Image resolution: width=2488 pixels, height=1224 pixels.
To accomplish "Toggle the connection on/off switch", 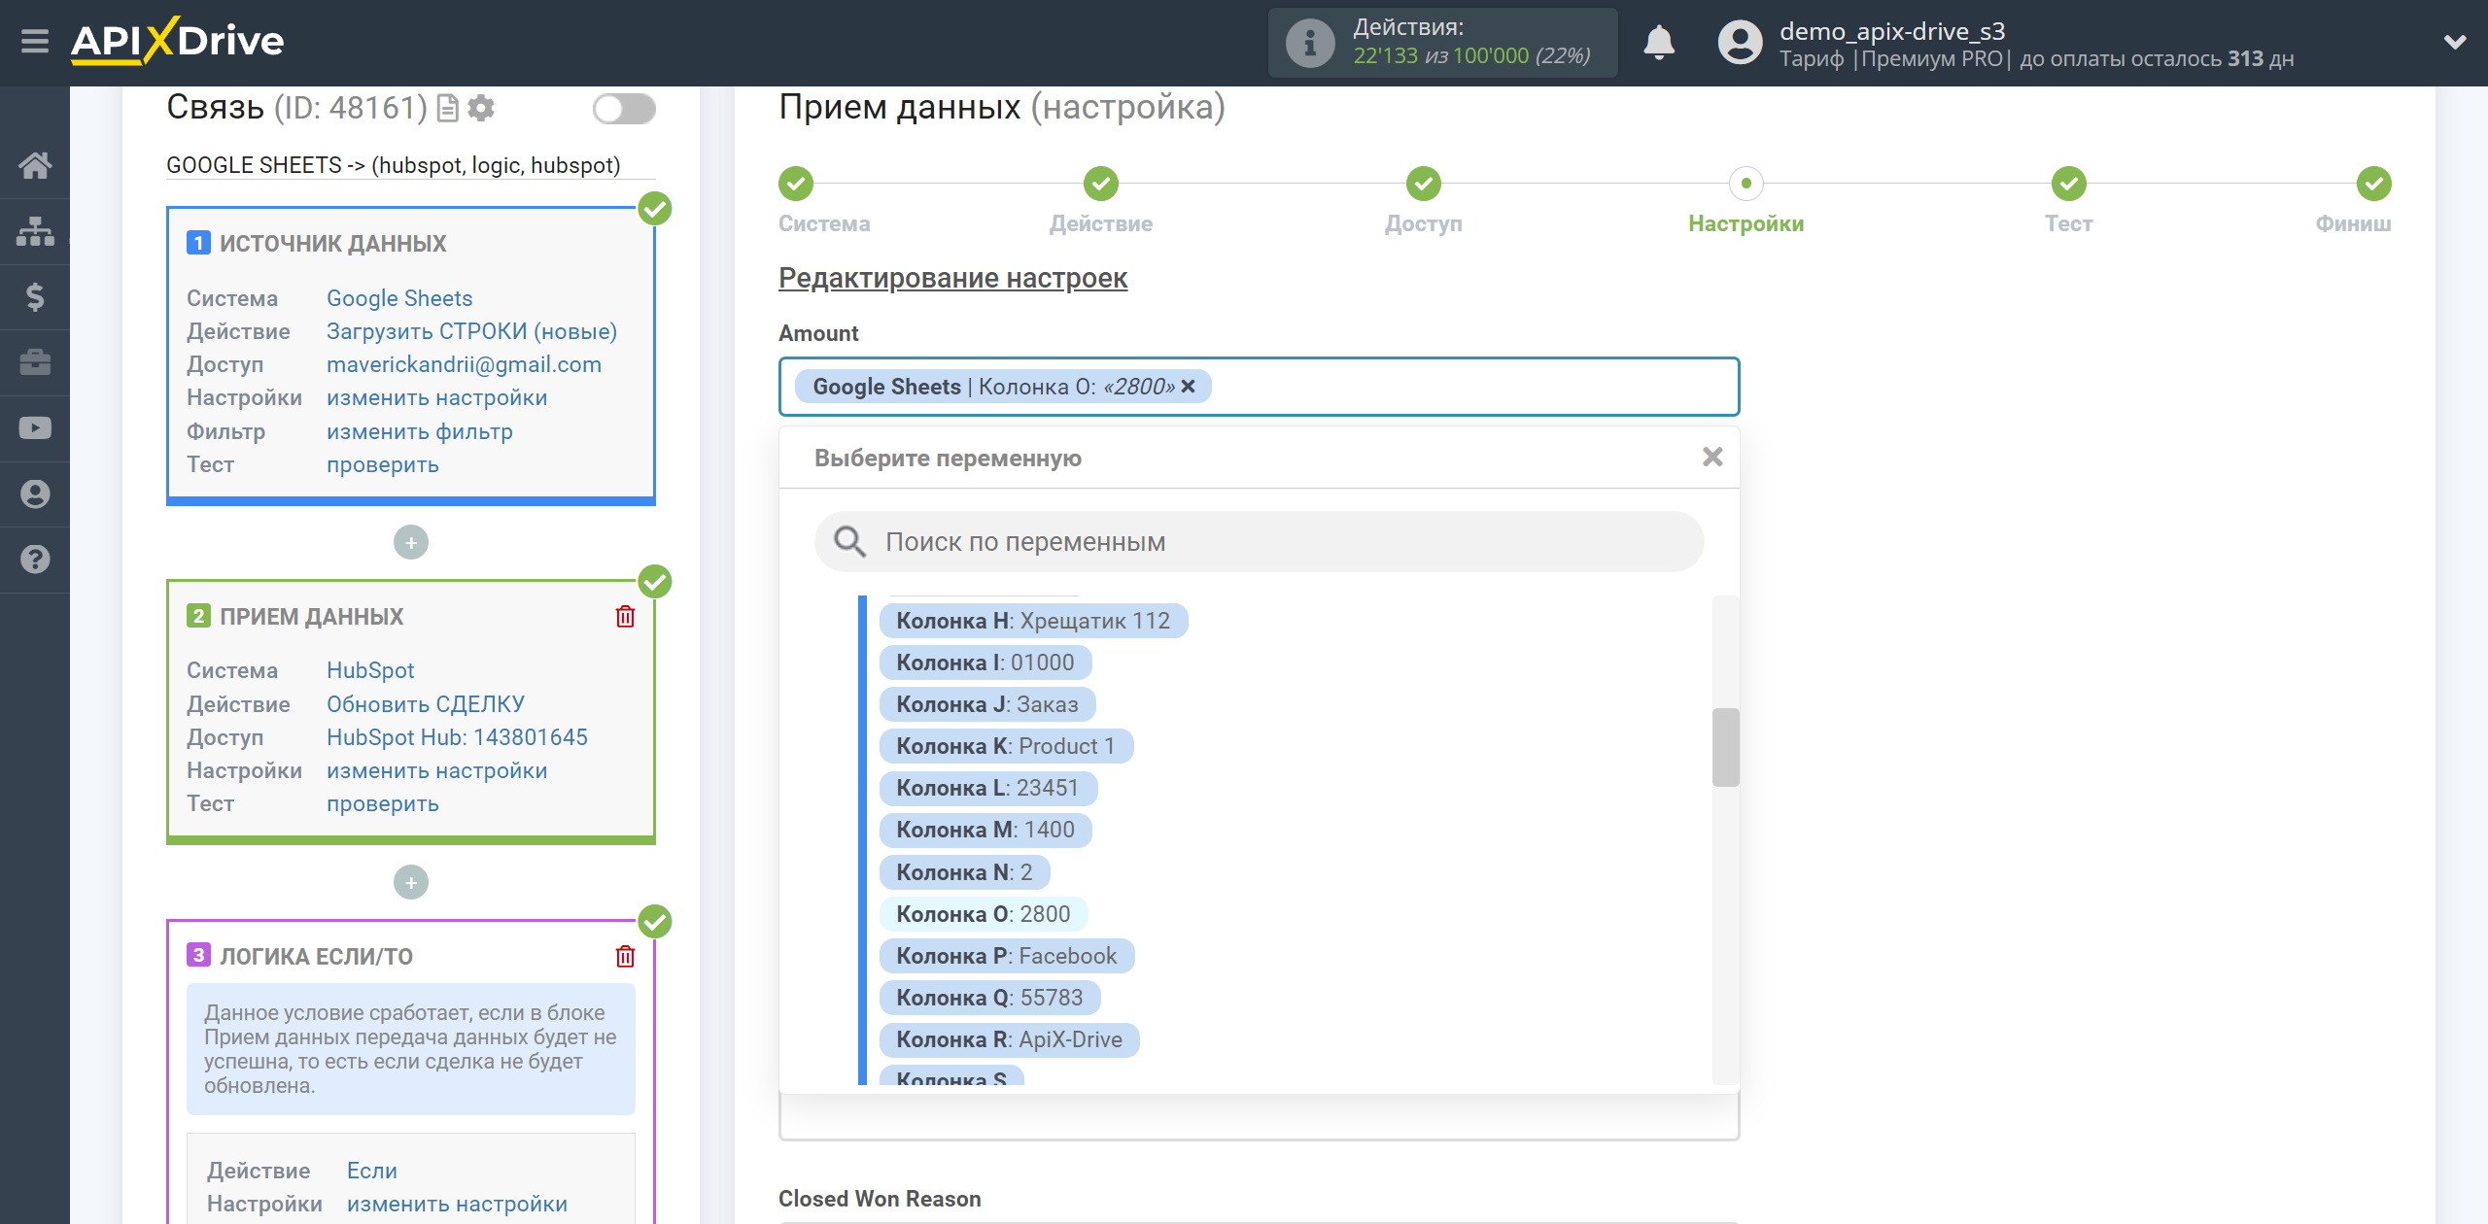I will pos(624,109).
